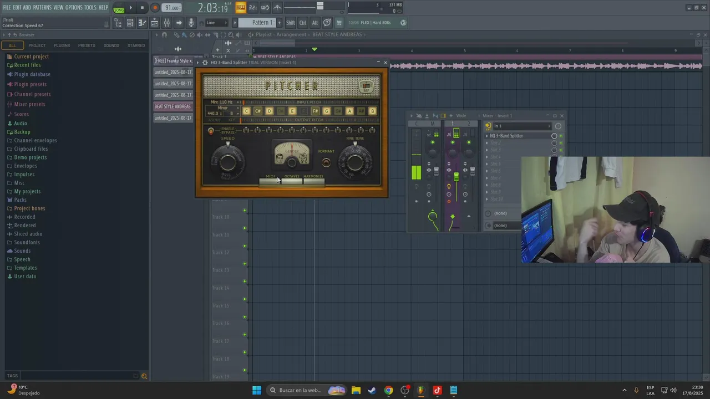
Task: Open File Explorer from the taskbar
Action: [x=356, y=390]
